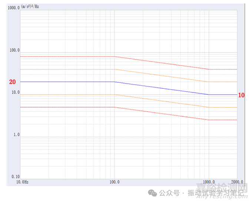Click the 0.10 label on the Y-axis
252x203 pixels.
point(15,177)
